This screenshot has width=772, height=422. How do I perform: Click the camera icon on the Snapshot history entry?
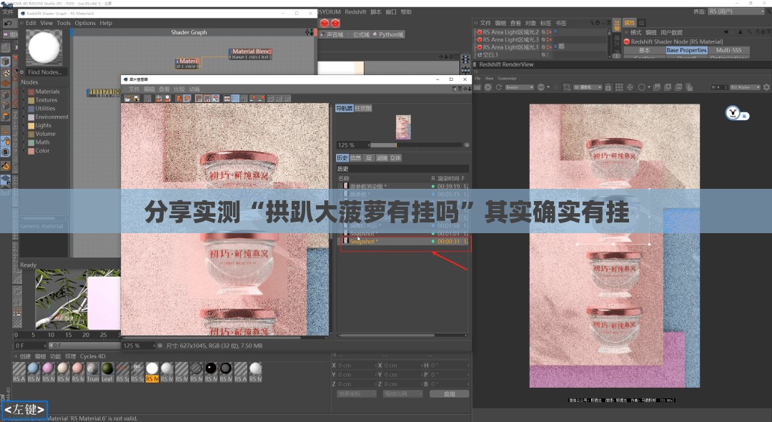pyautogui.click(x=345, y=240)
